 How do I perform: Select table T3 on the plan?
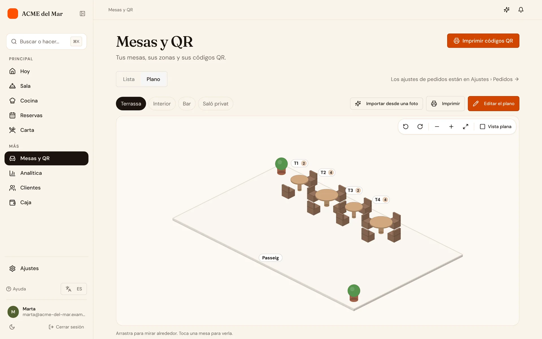354,190
